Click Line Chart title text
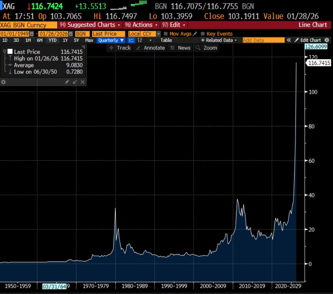 click(x=313, y=25)
